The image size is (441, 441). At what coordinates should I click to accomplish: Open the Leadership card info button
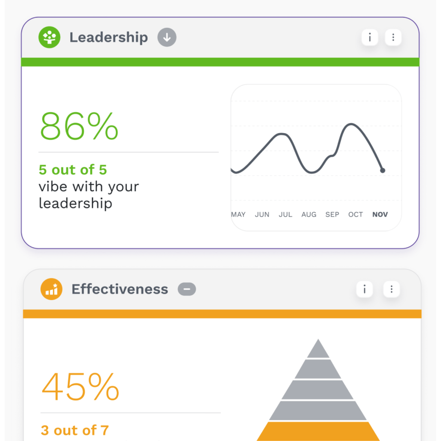coord(370,37)
